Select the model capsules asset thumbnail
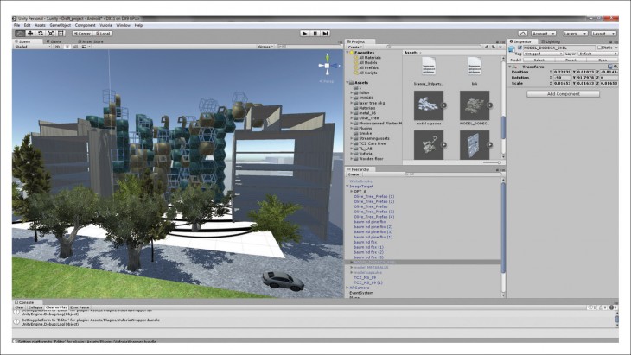631x355 pixels. point(429,104)
